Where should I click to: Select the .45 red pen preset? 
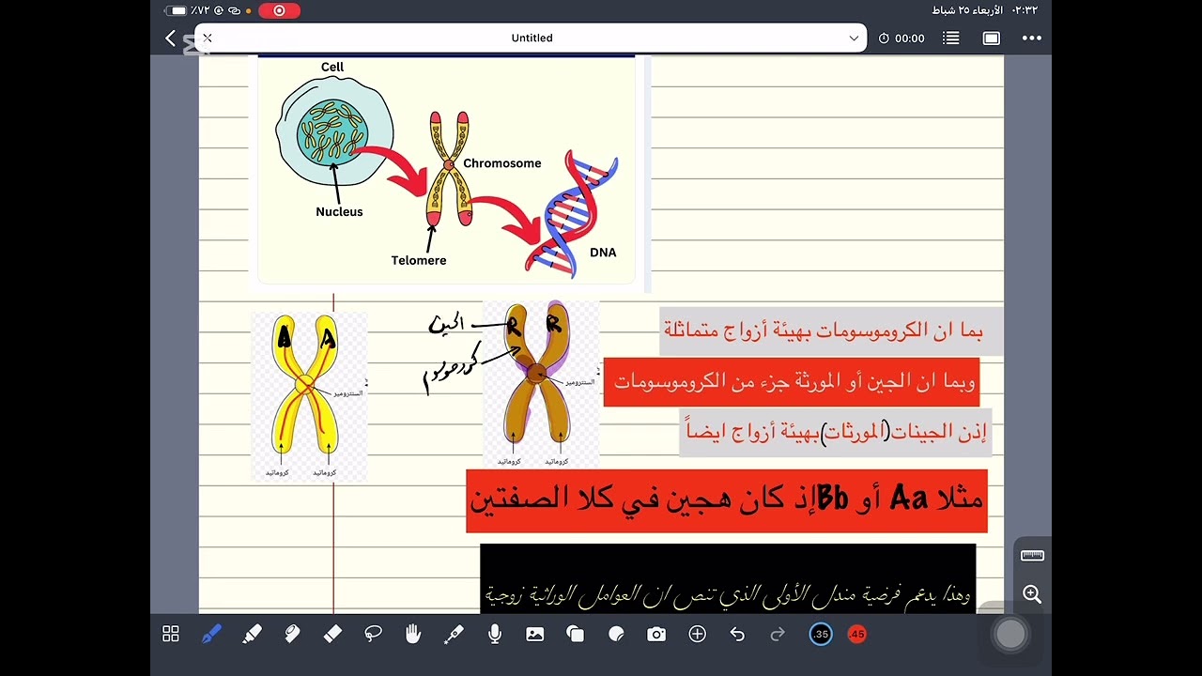[856, 635]
